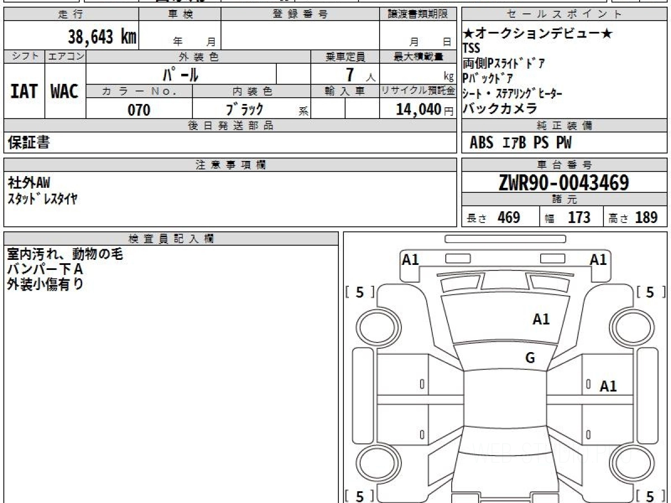Select the パール exterior color value
The image size is (671, 503).
[180, 74]
